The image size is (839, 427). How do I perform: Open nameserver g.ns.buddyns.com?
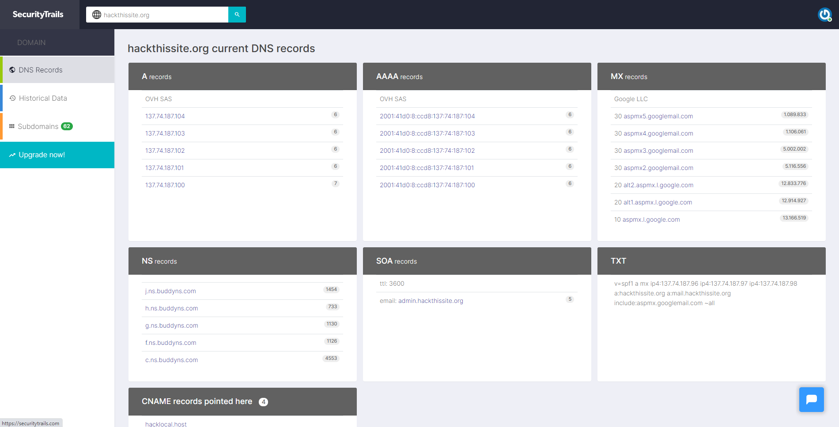pyautogui.click(x=172, y=325)
